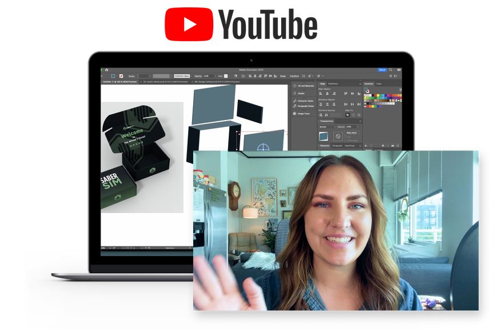Open the Image Trace panel

point(301,114)
